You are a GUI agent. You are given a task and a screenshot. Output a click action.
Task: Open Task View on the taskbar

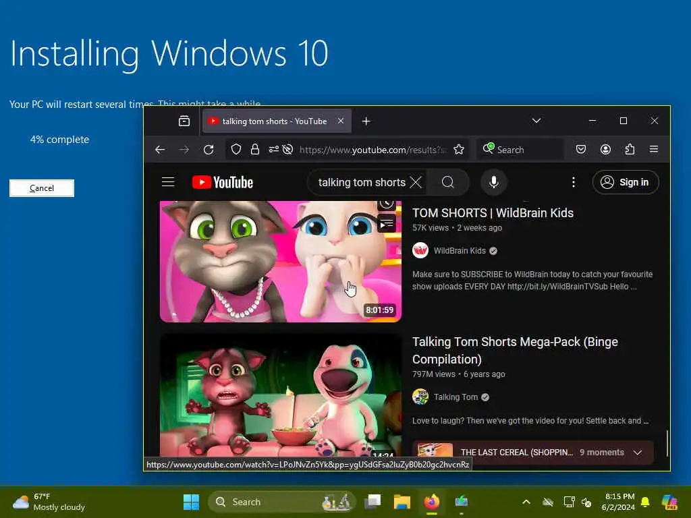372,502
